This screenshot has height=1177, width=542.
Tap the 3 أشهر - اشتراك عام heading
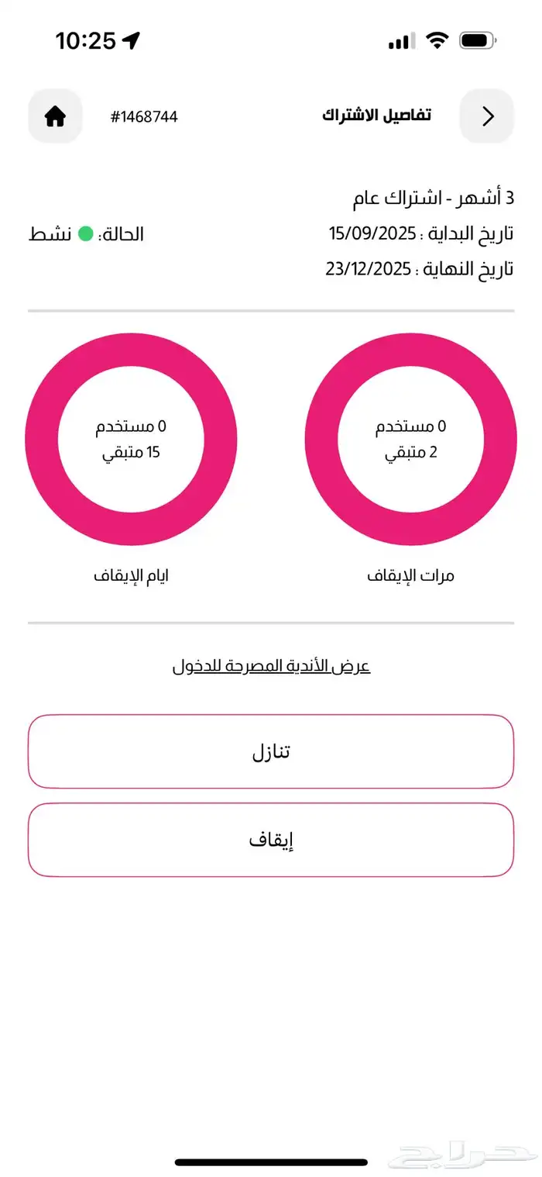(x=433, y=198)
